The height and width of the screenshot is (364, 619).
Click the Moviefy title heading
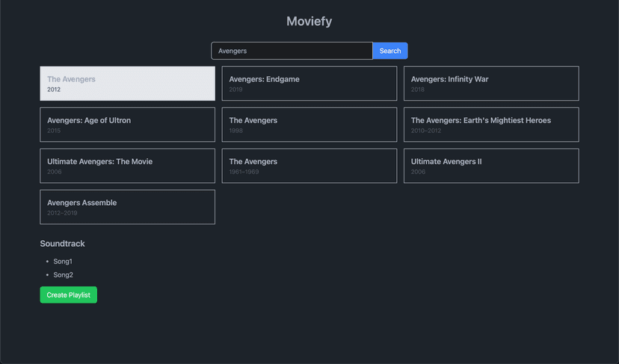tap(309, 22)
